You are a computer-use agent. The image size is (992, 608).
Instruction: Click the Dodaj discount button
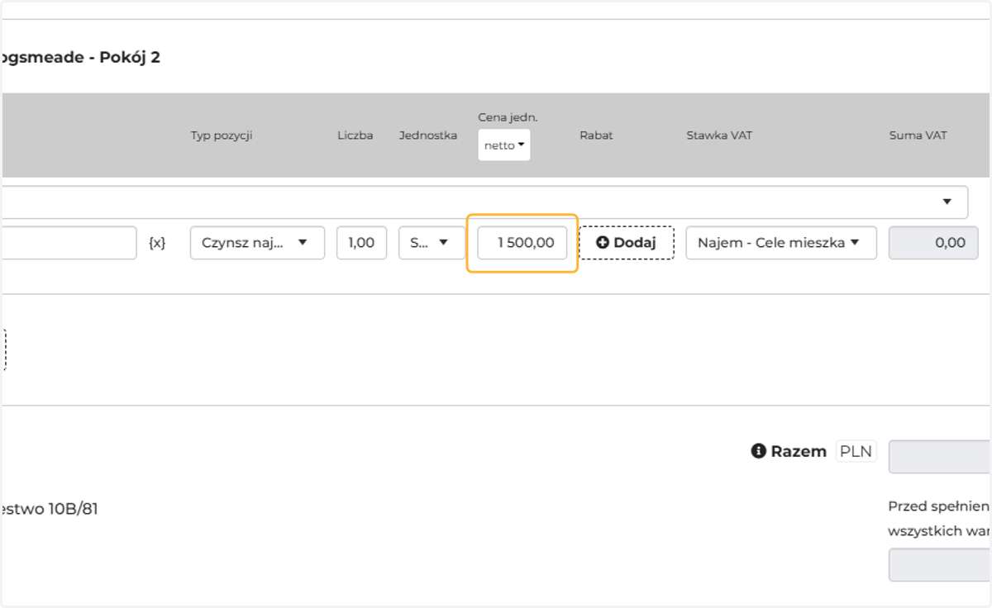[627, 243]
